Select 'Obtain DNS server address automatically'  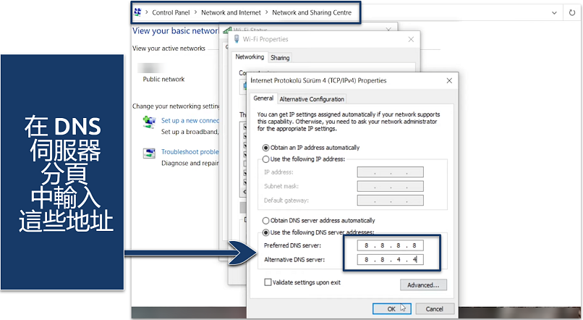point(265,220)
